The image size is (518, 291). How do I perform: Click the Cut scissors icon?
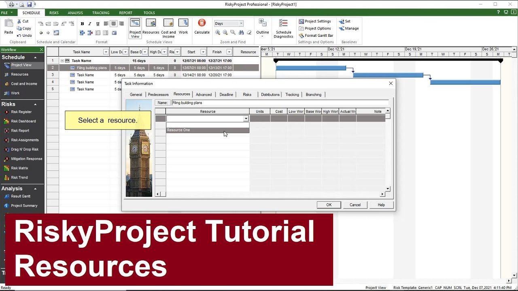click(19, 21)
